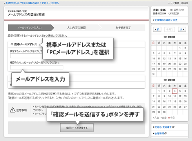Click the お手続き完了 step tab
Image resolution: width=192 pixels, height=141 pixels.
click(x=123, y=28)
